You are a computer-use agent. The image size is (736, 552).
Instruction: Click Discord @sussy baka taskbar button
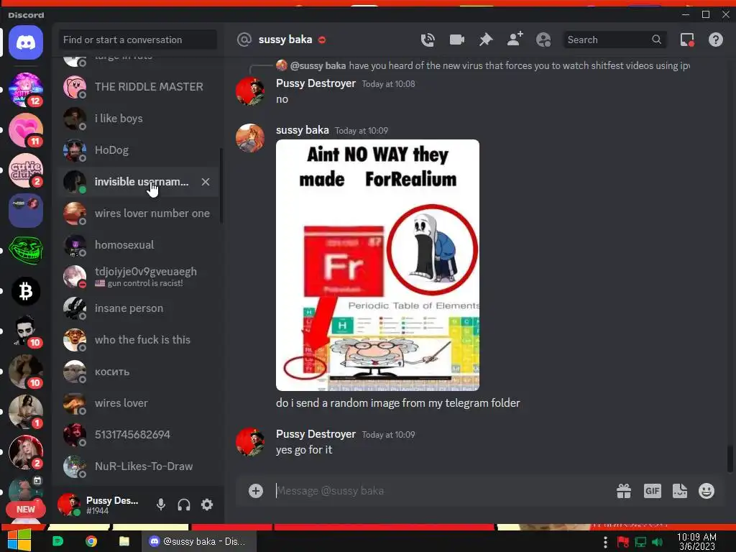[199, 541]
